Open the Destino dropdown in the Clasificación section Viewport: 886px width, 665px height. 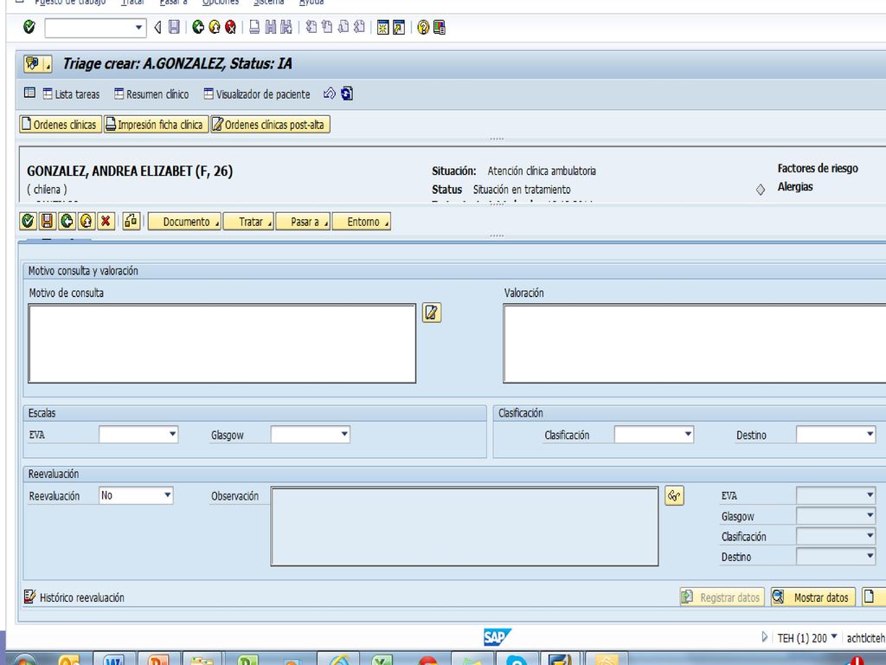pos(870,435)
